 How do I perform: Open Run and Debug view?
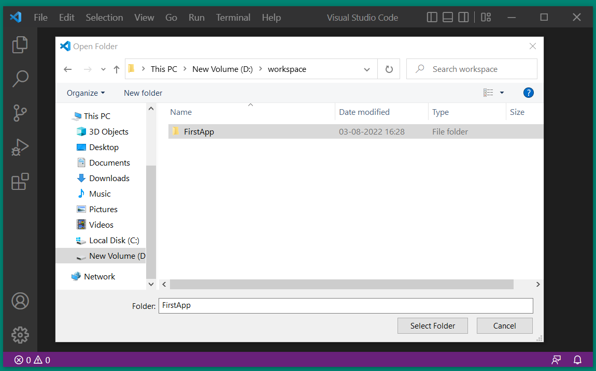(x=20, y=147)
